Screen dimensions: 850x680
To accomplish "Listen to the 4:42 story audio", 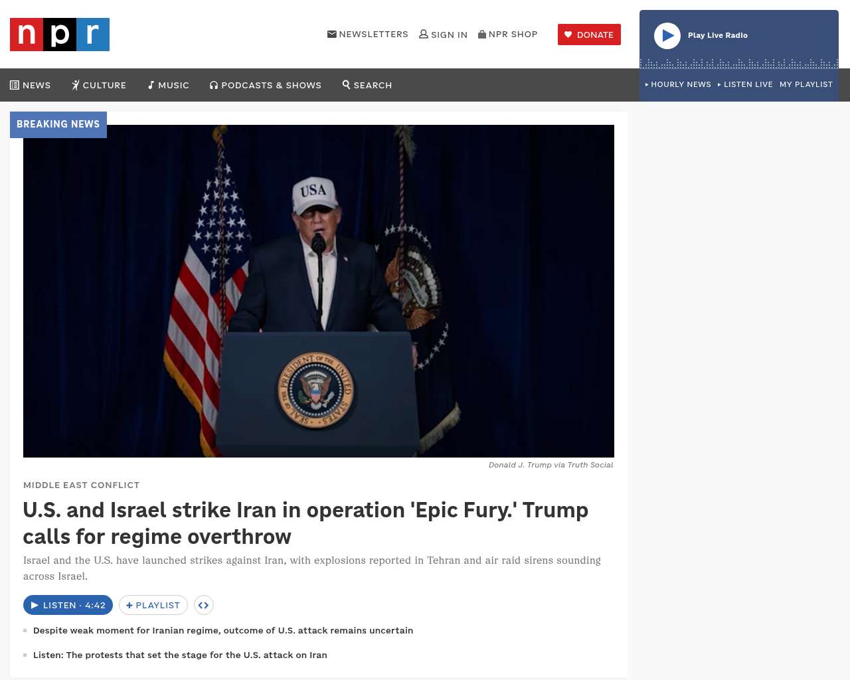I will (68, 605).
